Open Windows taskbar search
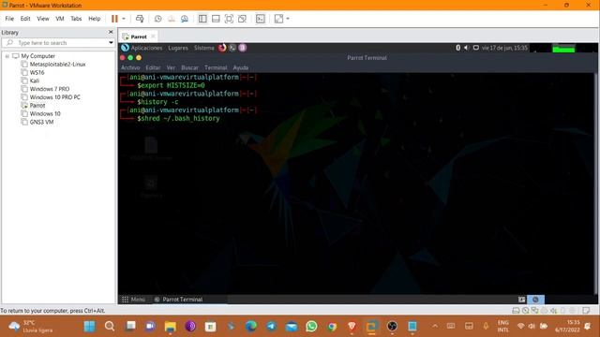600x337 pixels. (x=110, y=327)
